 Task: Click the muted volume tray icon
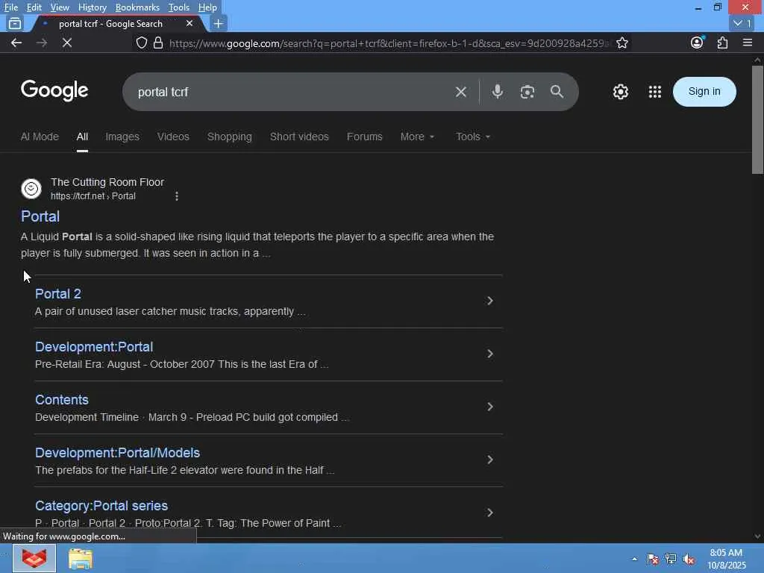point(689,560)
